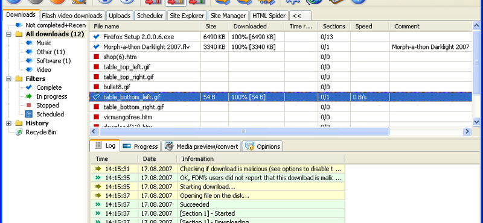
Task: Select the Filters folder
Action: (35, 79)
